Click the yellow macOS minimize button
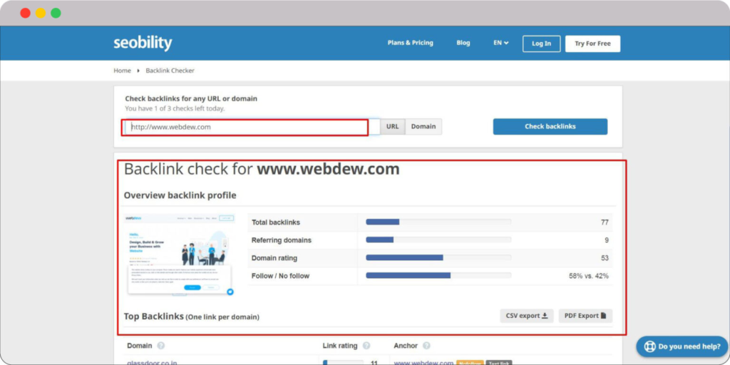730x365 pixels. point(41,13)
